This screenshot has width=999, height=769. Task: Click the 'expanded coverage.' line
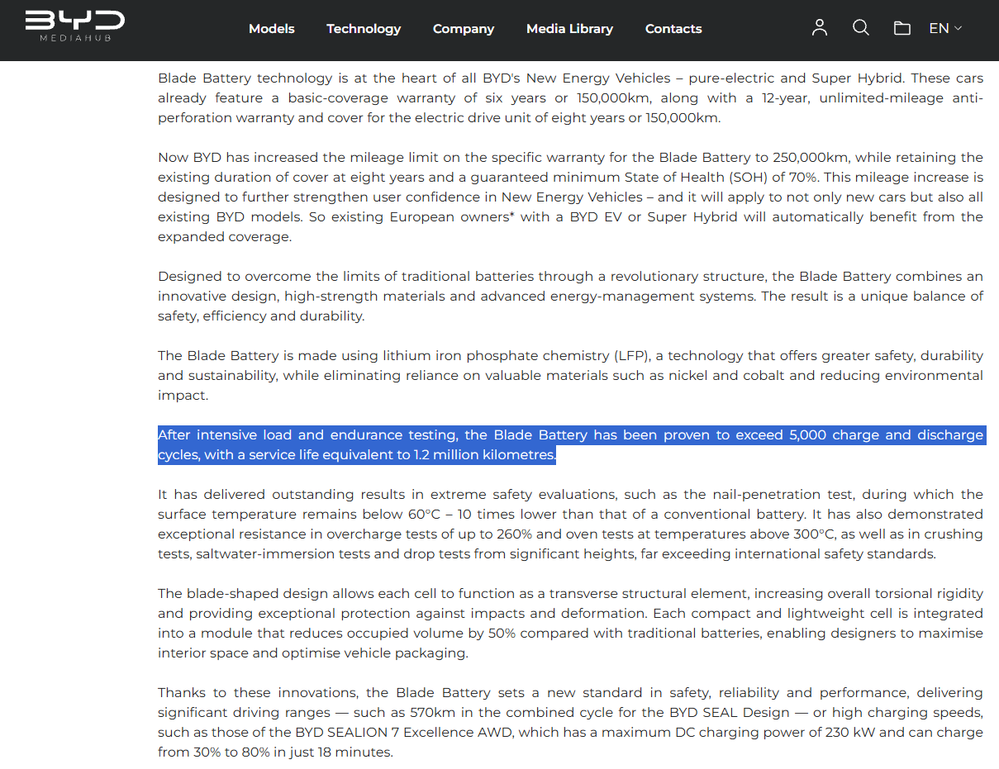[x=225, y=237]
